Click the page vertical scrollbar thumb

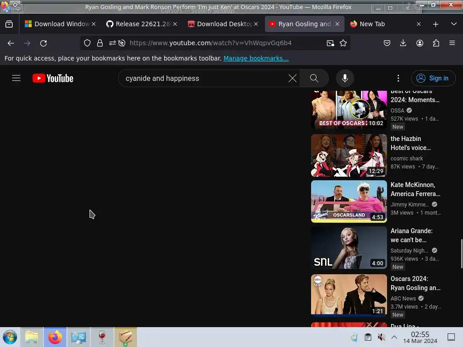462,254
